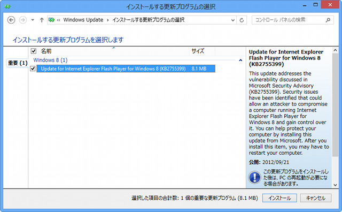Click the インストール button
The width and height of the screenshot is (342, 212).
pyautogui.click(x=279, y=198)
